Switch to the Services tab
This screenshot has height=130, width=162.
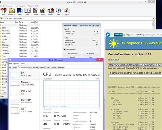tap(61, 67)
